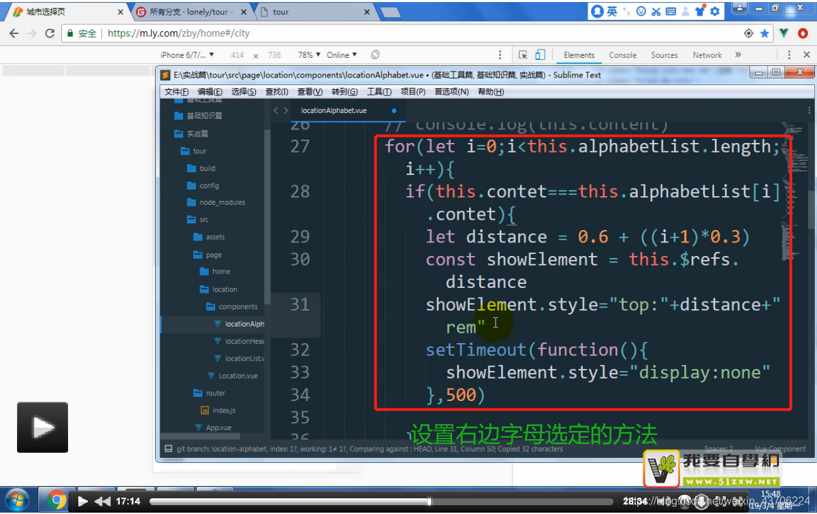The height and width of the screenshot is (514, 817).
Task: Click the Vue devtools extension icon
Action: [784, 33]
